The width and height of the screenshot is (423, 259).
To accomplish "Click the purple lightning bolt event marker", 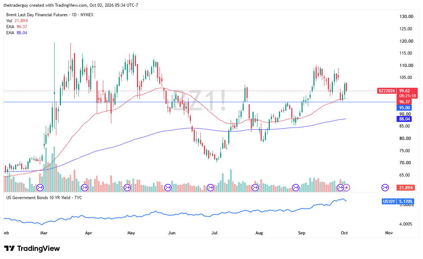I will [347, 187].
